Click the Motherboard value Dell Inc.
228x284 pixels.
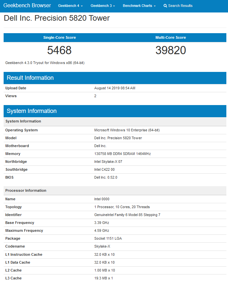(x=100, y=146)
